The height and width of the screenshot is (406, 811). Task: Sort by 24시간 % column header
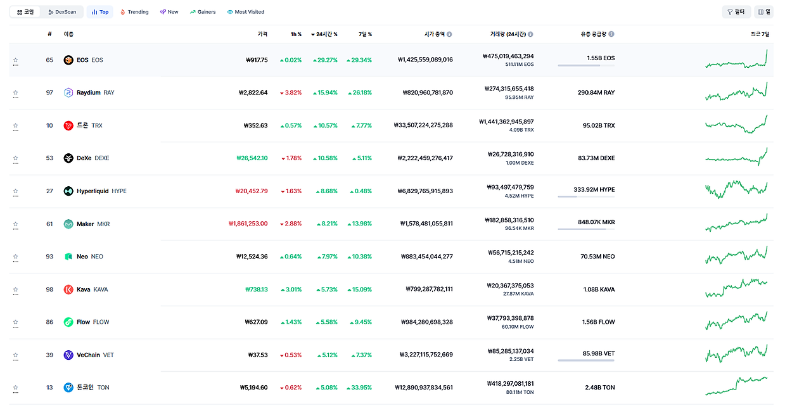tap(324, 34)
